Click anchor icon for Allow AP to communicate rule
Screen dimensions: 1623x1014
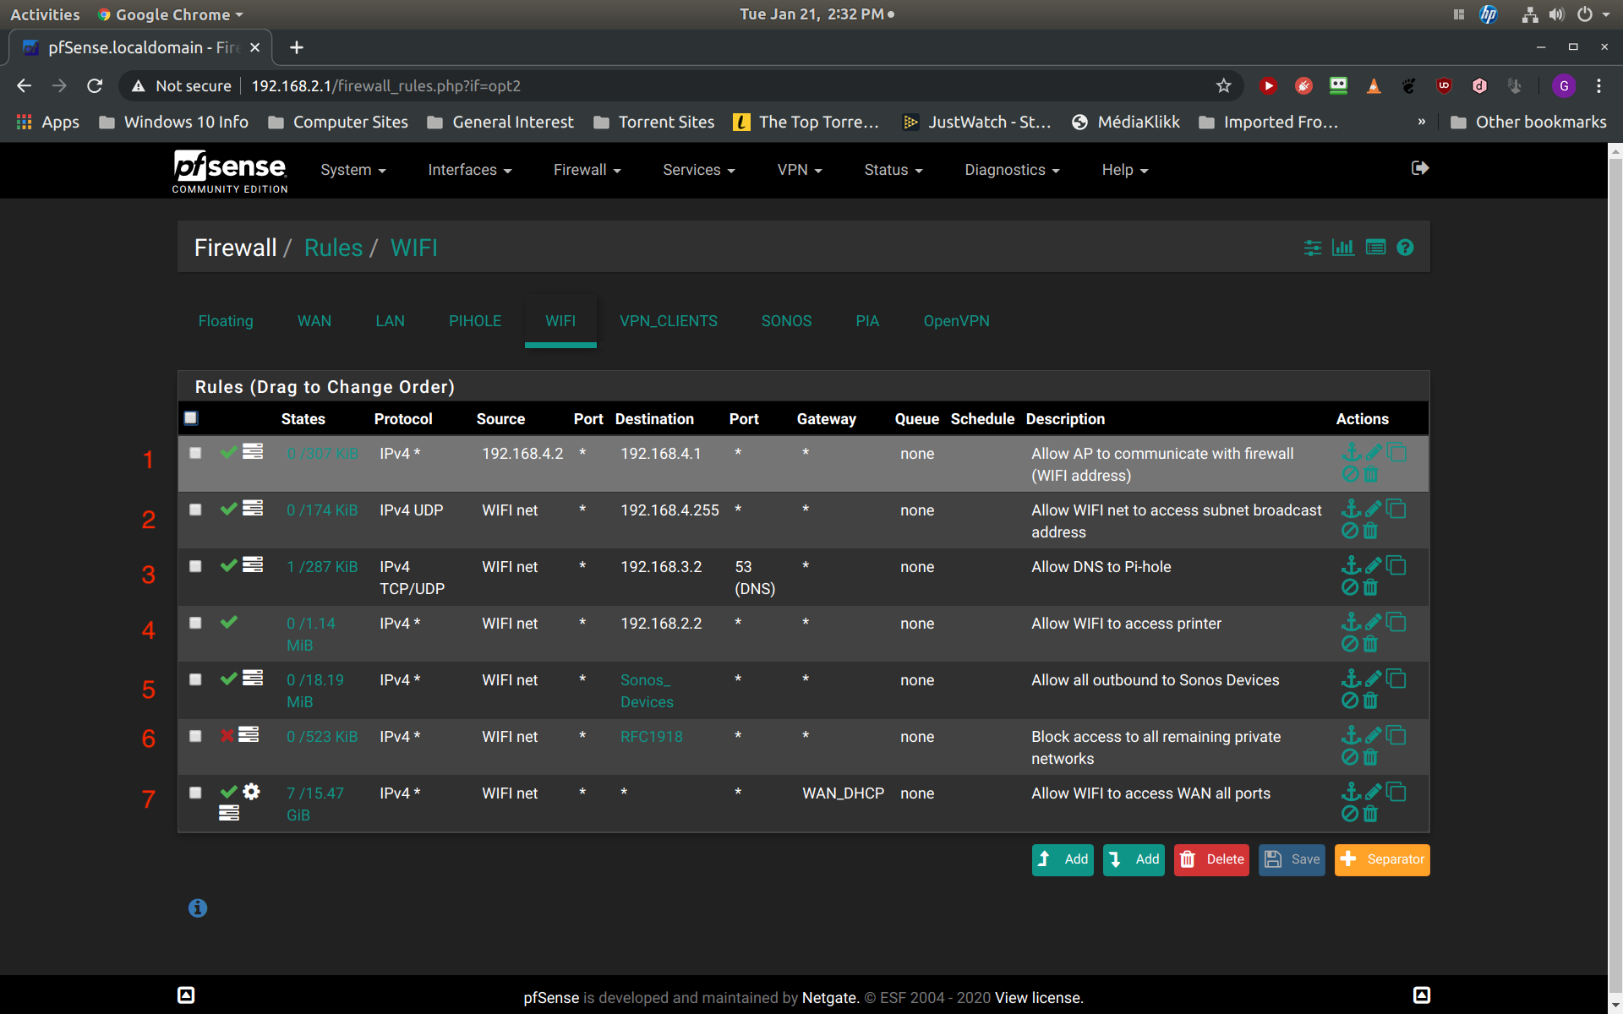[1351, 452]
